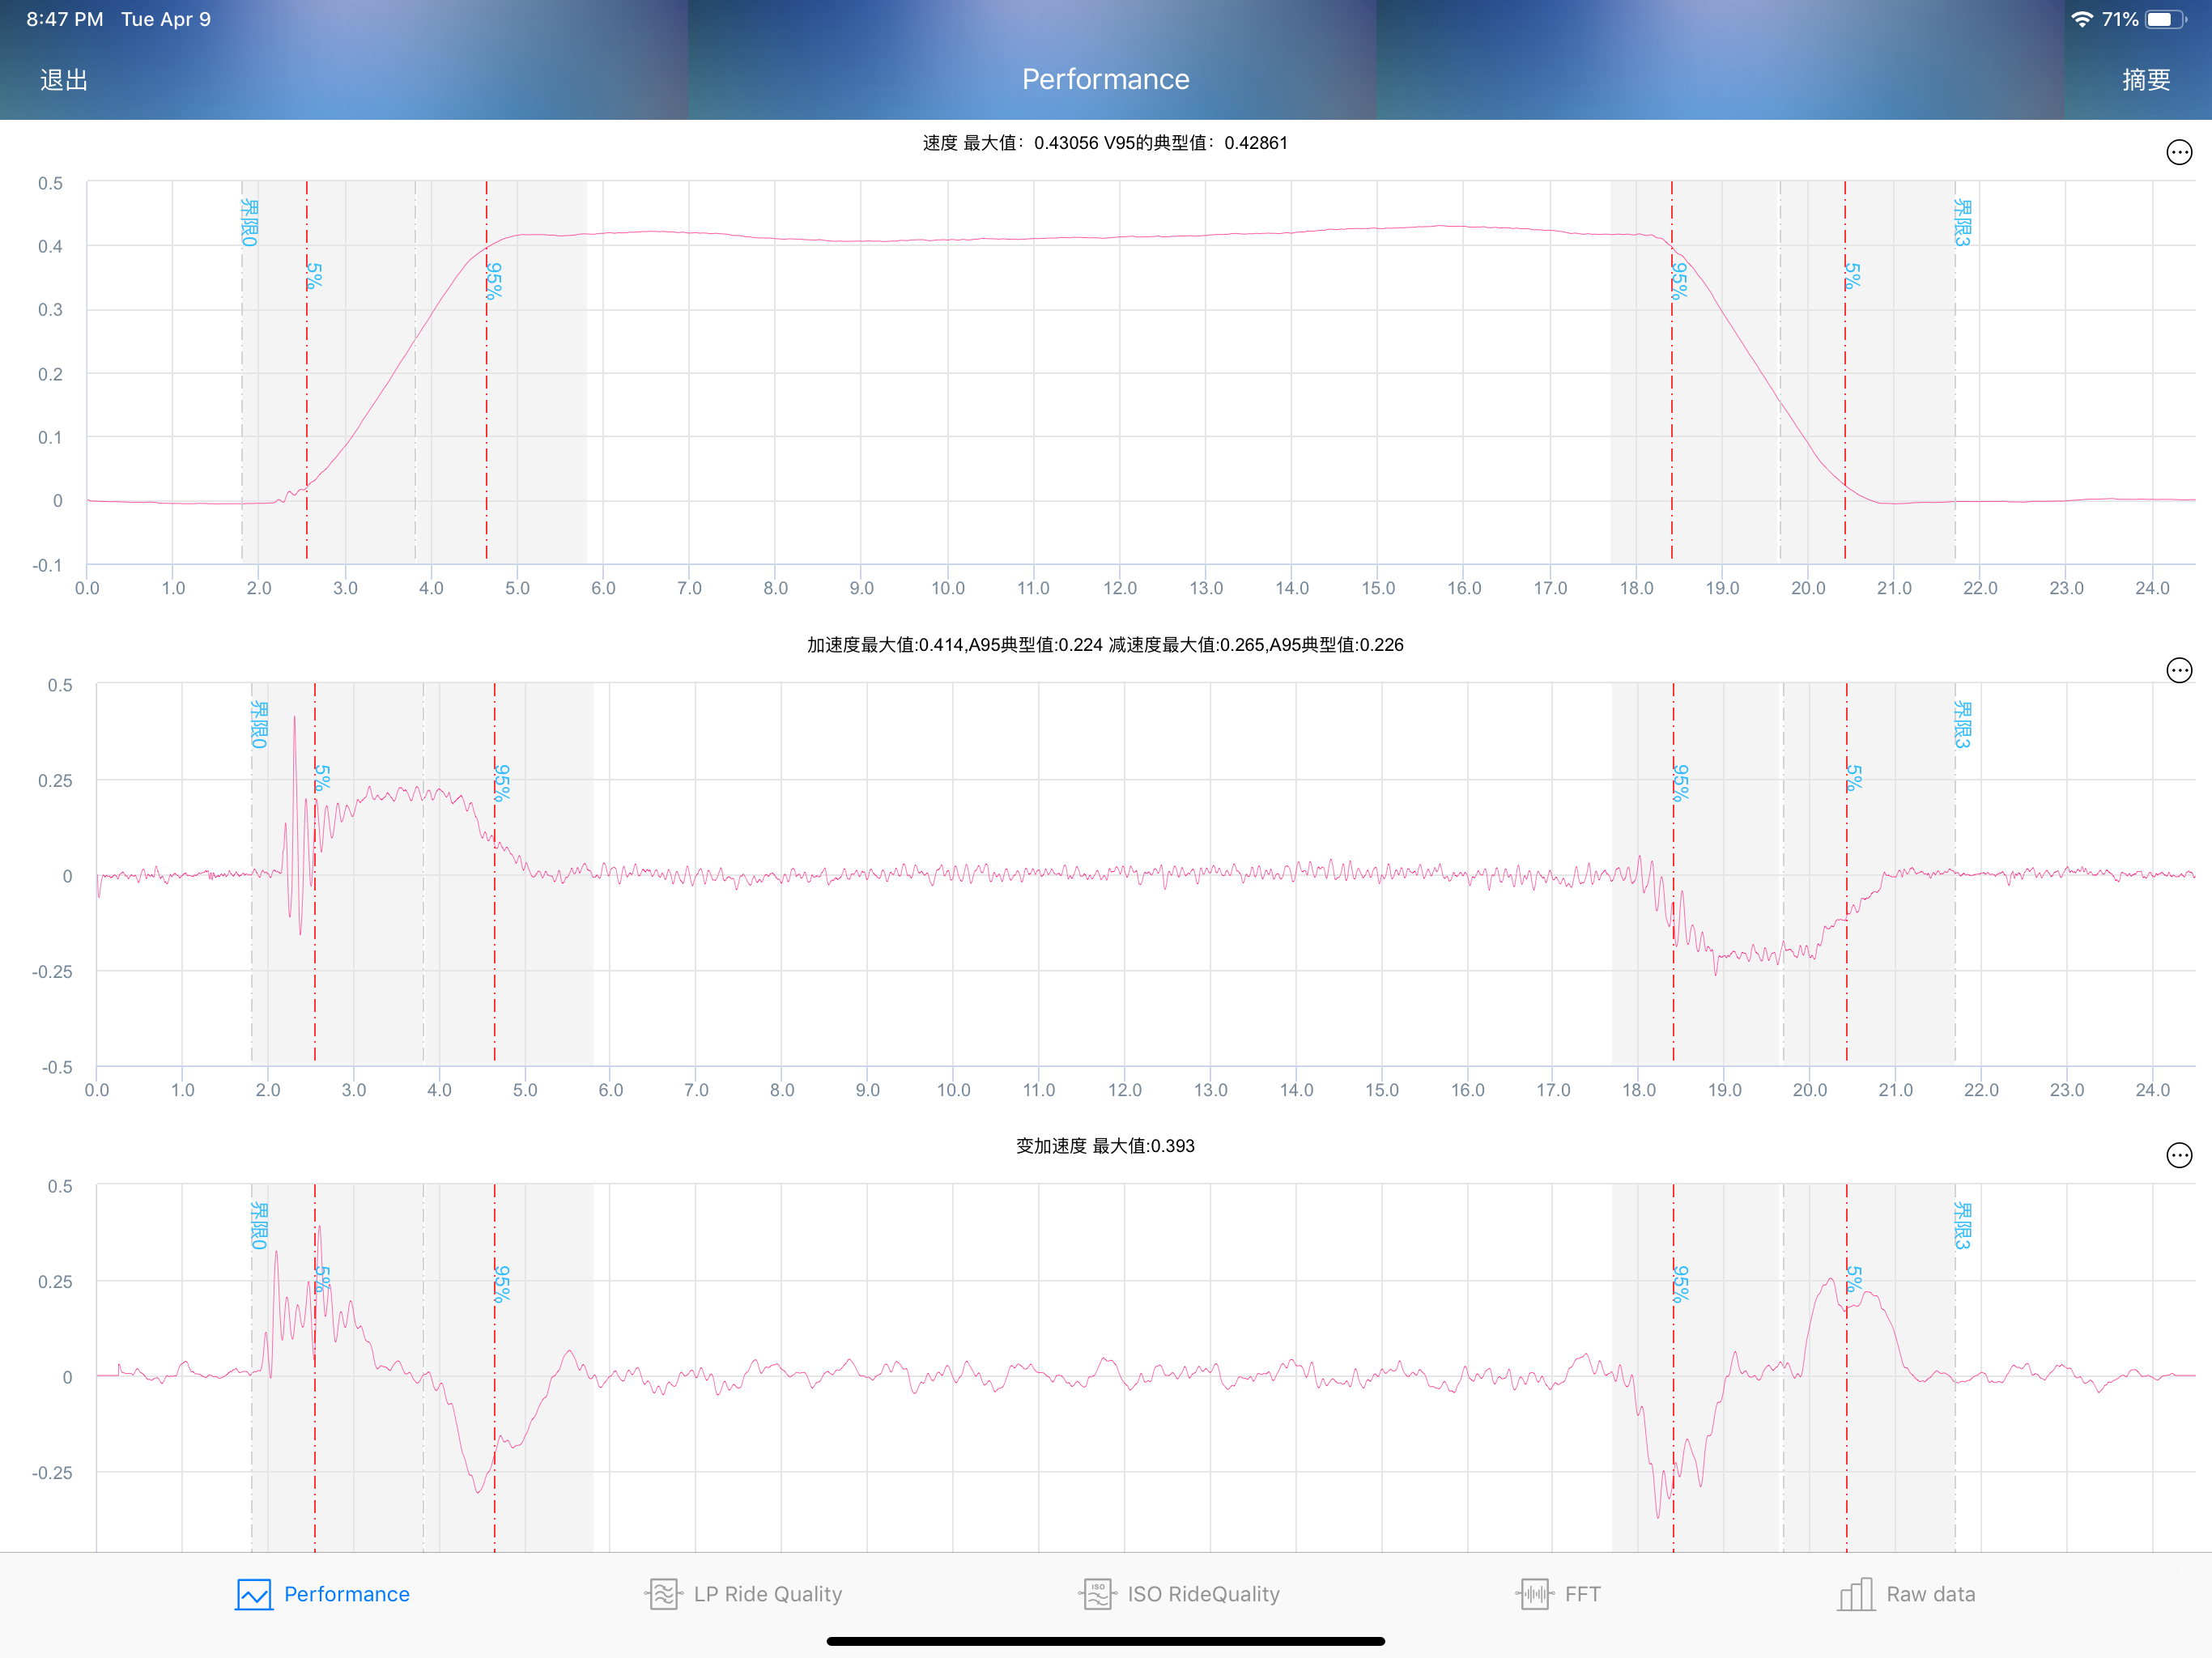Screen dimensions: 2212x1658
Task: Click the first 95% marker on the velocity chart
Action: point(495,281)
